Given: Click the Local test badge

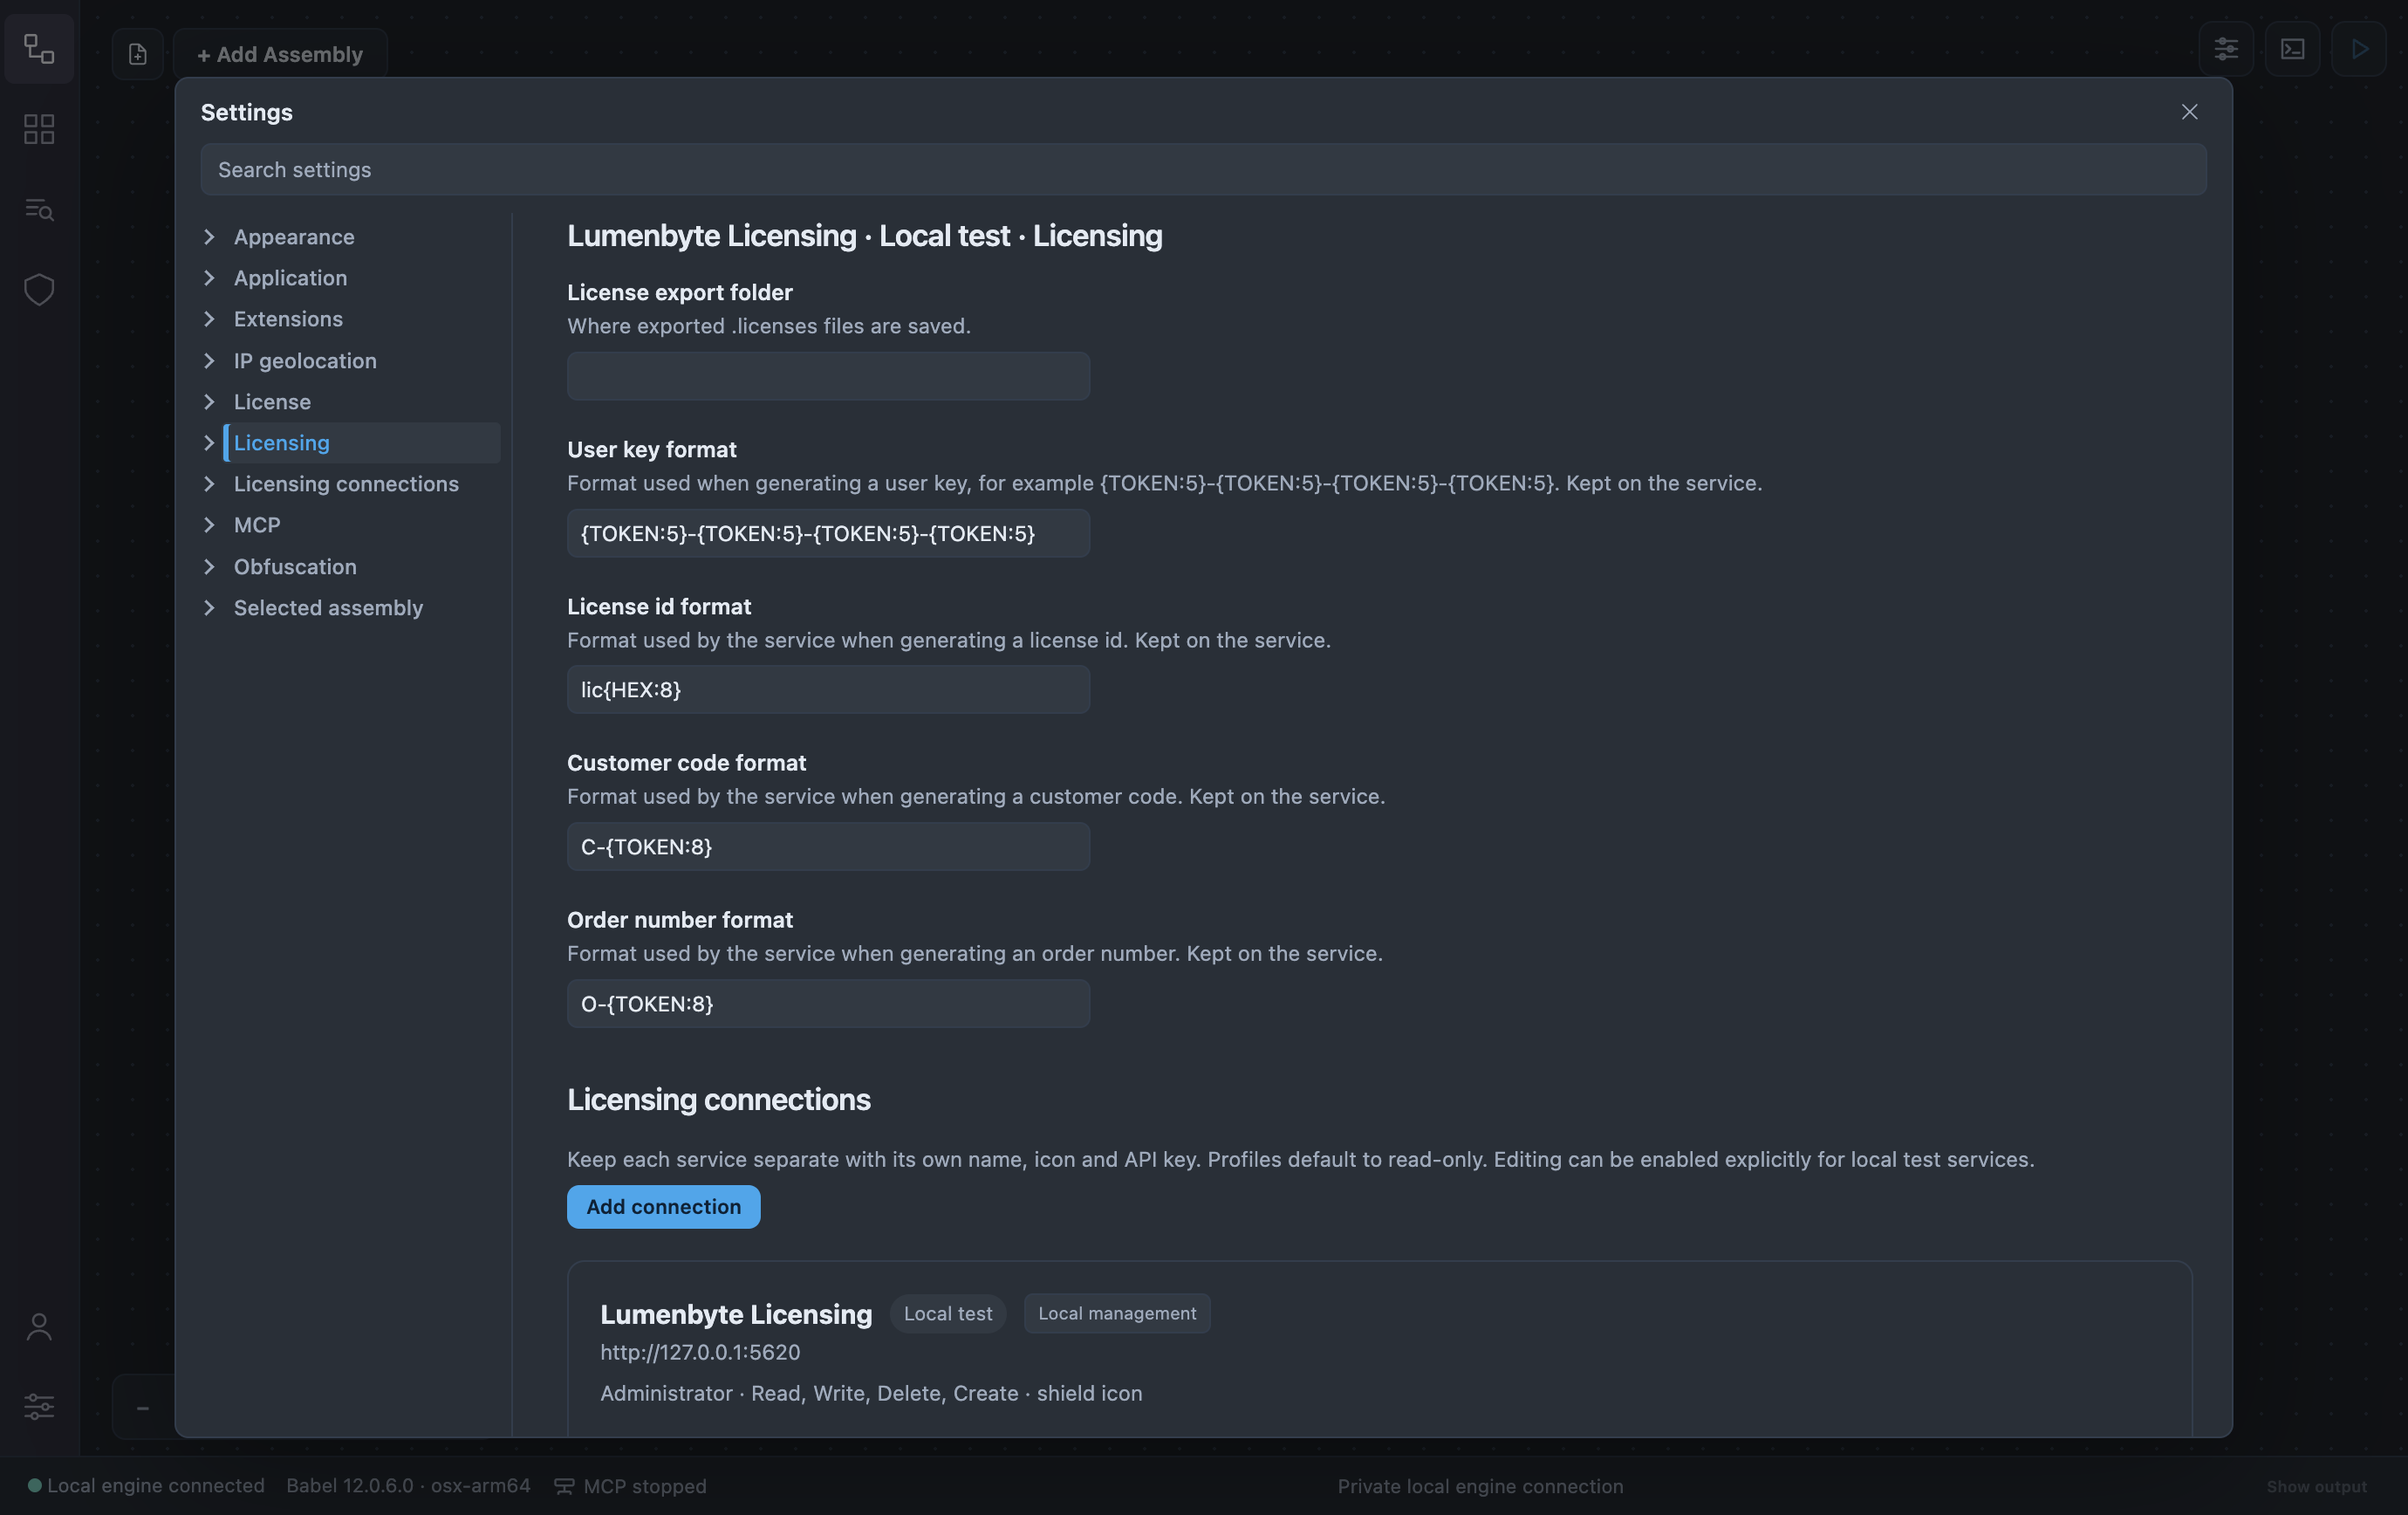Looking at the screenshot, I should click(948, 1314).
